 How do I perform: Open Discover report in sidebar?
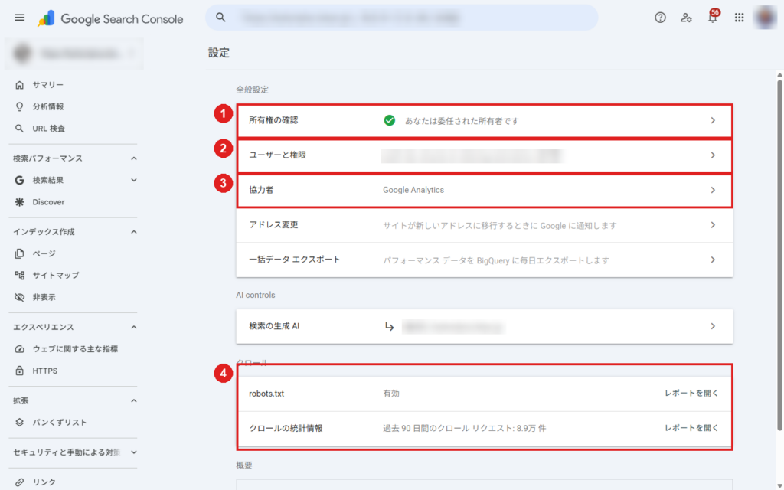(x=48, y=202)
